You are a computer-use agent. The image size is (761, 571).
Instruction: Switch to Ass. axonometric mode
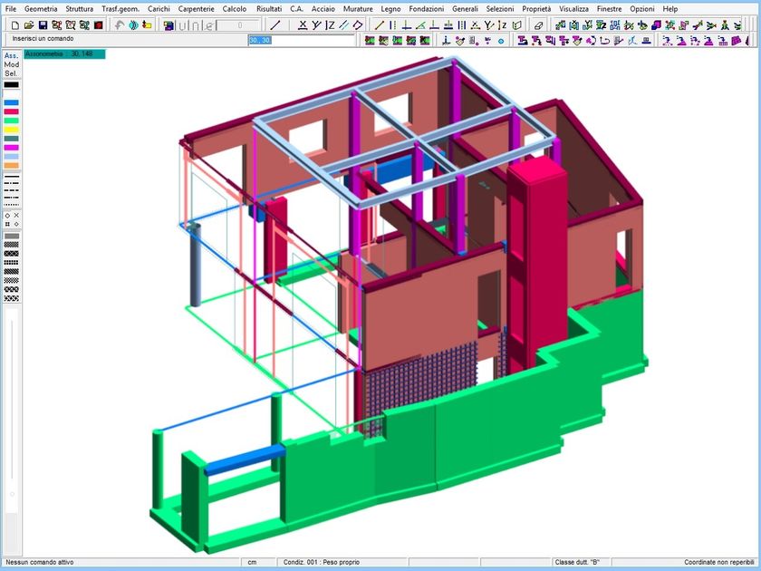point(11,55)
